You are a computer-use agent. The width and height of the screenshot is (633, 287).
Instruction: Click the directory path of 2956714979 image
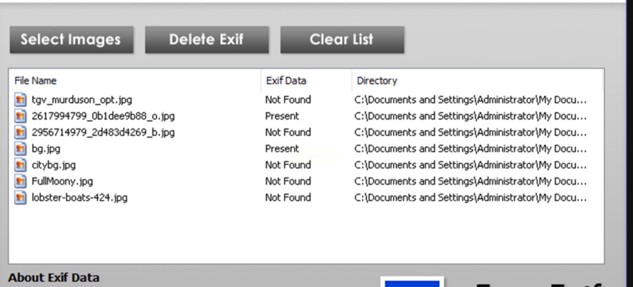470,132
